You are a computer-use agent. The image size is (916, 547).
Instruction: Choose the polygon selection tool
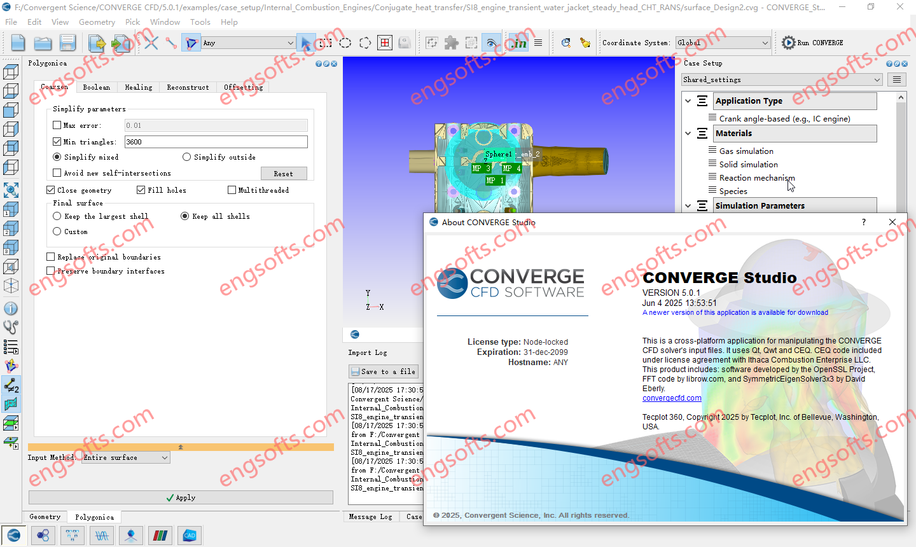coord(365,43)
